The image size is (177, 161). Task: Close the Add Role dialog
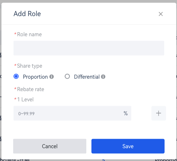(161, 14)
